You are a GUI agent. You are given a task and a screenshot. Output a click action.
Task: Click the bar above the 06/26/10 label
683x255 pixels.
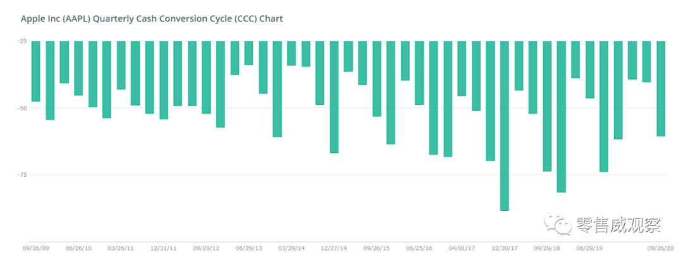pos(78,68)
